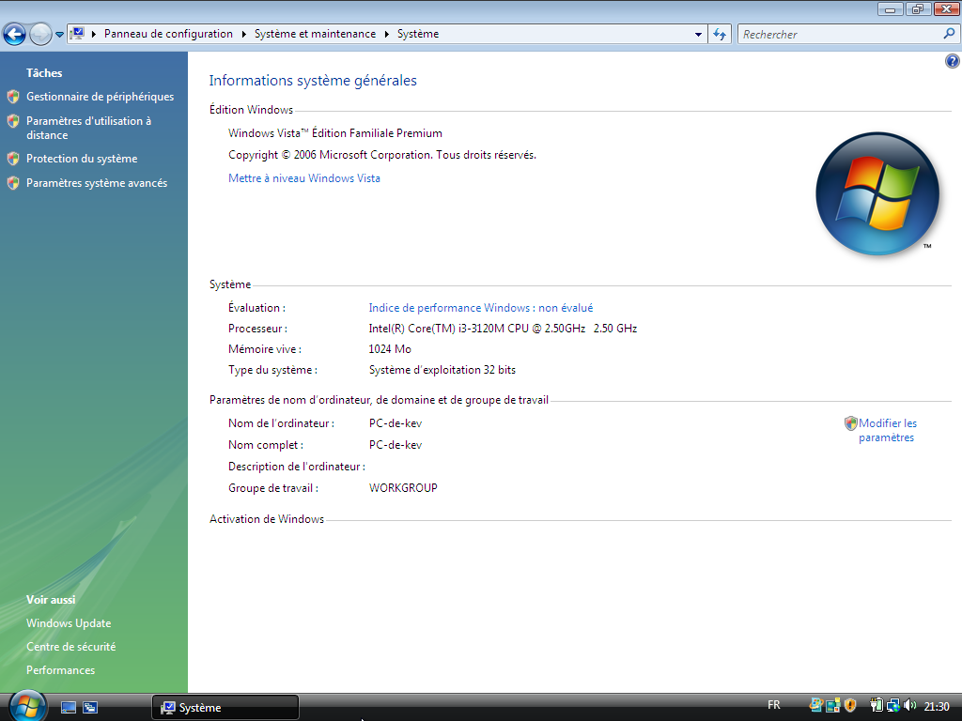The width and height of the screenshot is (962, 721).
Task: Click the magnifier search icon
Action: 949,34
